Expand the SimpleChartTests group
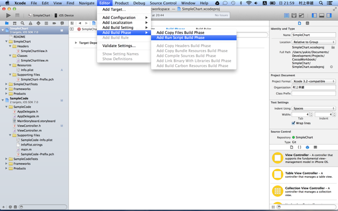Image resolution: width=338 pixels, height=211 pixels. pyautogui.click(x=6, y=84)
